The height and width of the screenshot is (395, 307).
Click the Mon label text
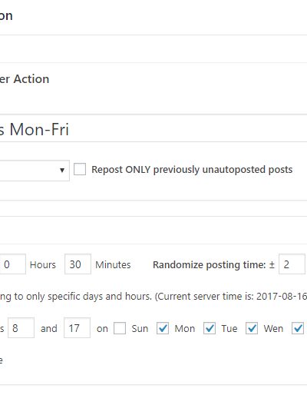click(x=185, y=328)
